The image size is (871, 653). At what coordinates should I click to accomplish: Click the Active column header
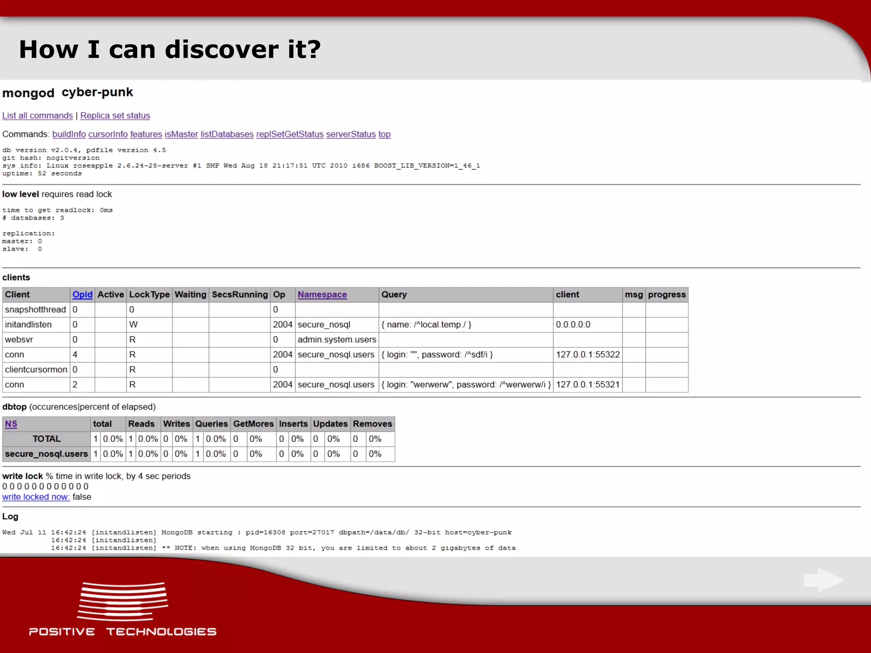coord(111,295)
